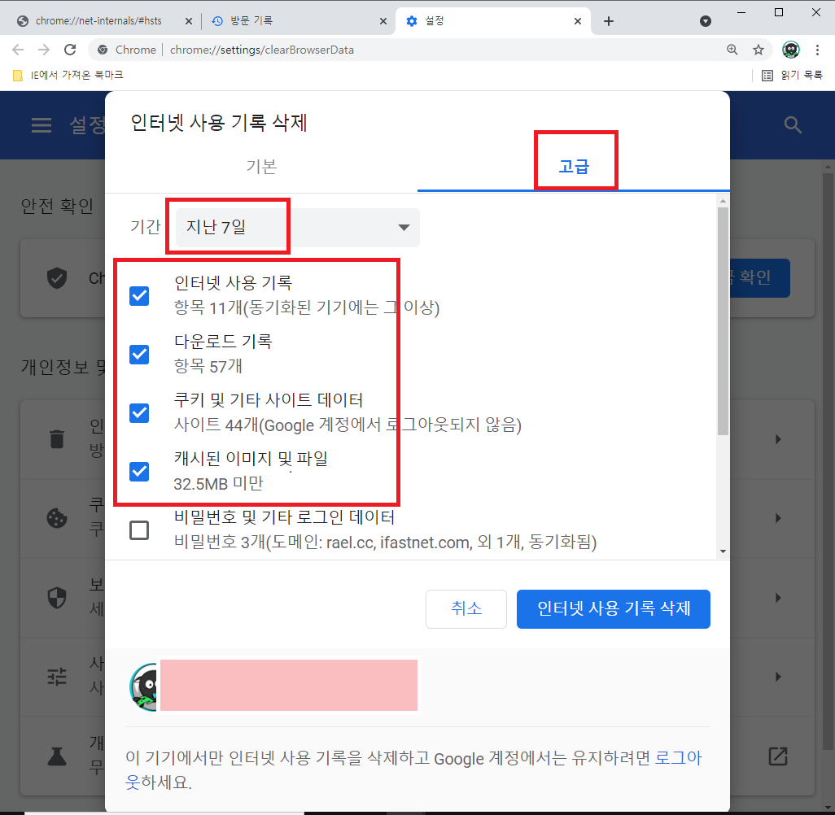Click the account avatar in the dialog footer
Viewport: 835px width, 815px height.
[144, 686]
